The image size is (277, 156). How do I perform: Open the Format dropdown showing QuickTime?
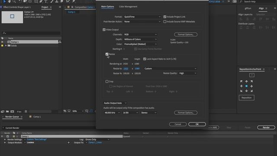click(142, 17)
